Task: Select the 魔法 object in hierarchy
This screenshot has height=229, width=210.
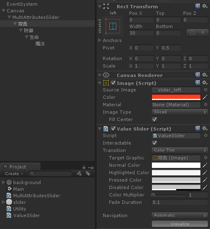Action: pos(40,44)
